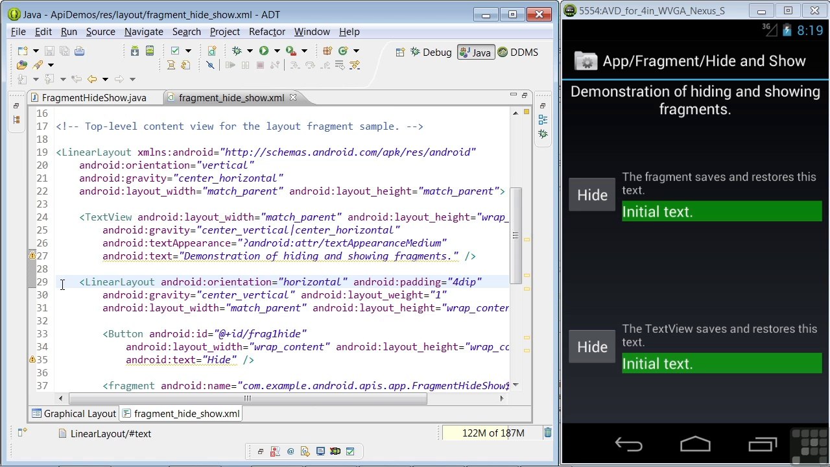Select bottom fragment_hide_show.xml tab
The image size is (830, 467).
[x=180, y=414]
